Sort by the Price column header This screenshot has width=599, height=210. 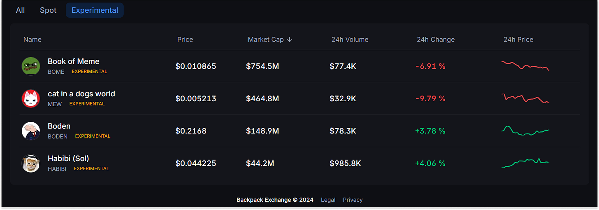click(185, 40)
